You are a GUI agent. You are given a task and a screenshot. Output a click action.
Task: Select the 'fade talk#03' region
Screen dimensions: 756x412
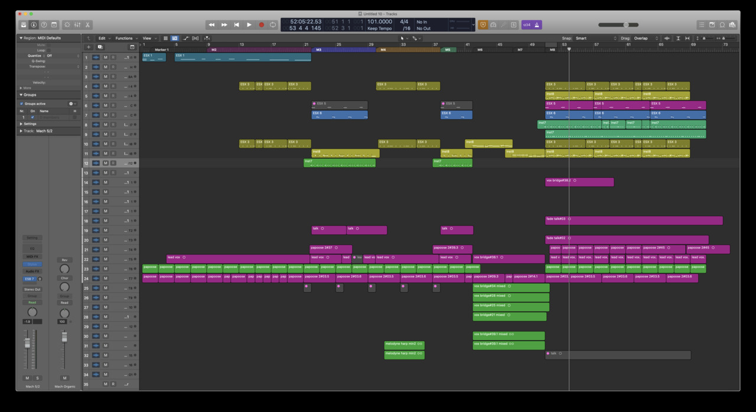pos(634,221)
